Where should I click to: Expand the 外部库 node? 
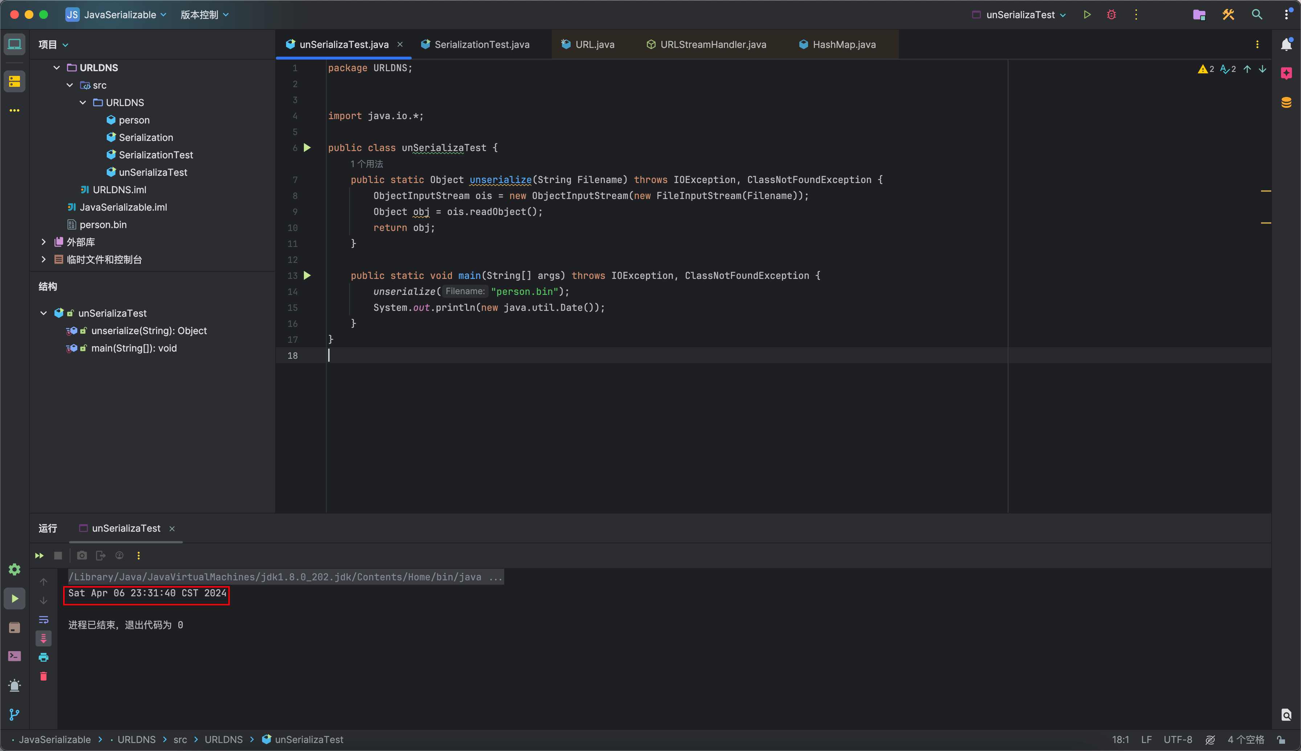click(x=44, y=242)
